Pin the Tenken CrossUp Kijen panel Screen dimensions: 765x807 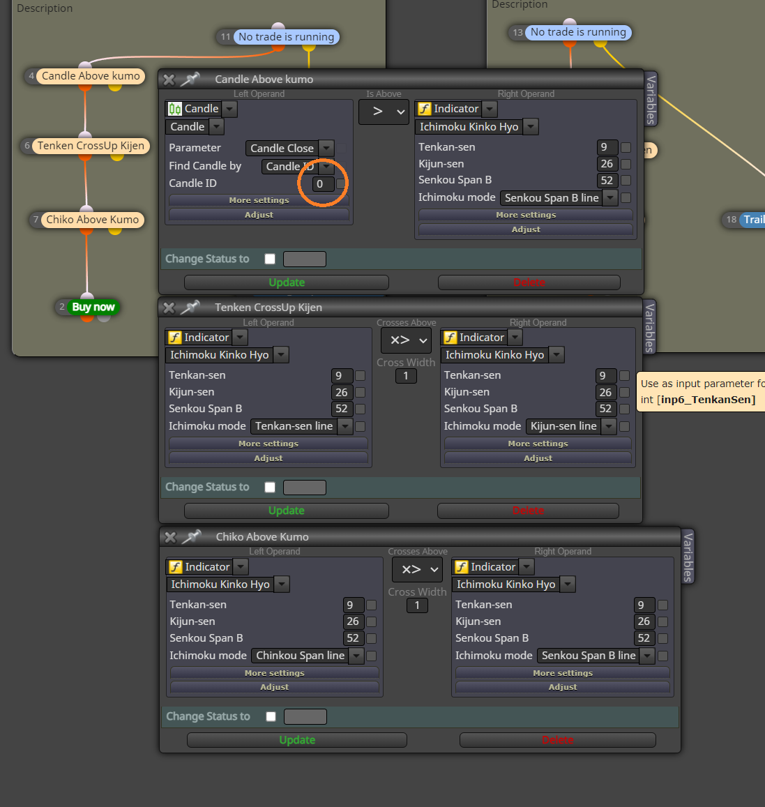point(190,308)
